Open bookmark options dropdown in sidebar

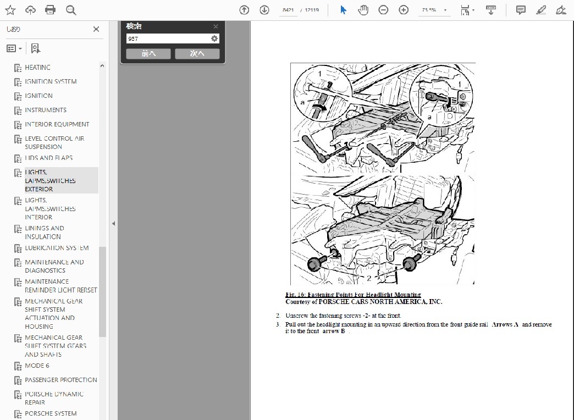tap(14, 48)
